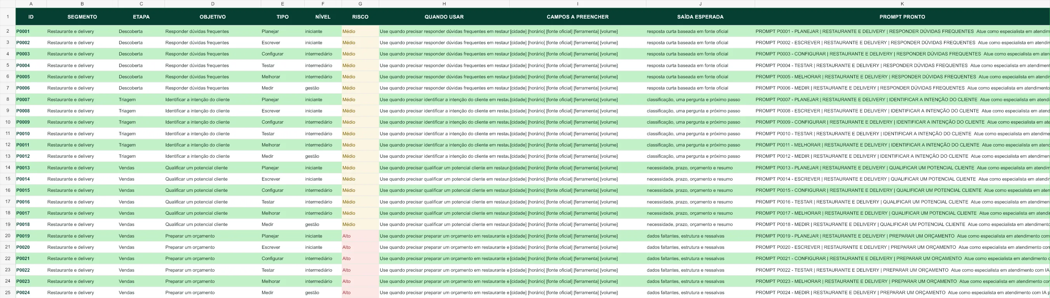
Task: Click Objetivo cell in row P0010
Action: [x=212, y=133]
